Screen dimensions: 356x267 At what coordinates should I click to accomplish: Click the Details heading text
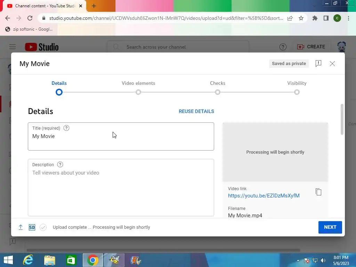tap(40, 111)
